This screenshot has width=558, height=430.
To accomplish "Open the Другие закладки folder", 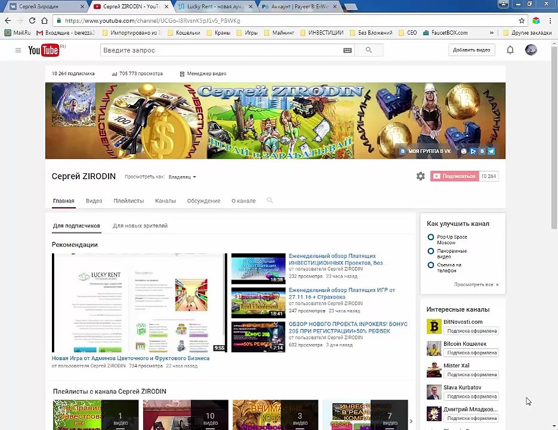I will [x=528, y=33].
